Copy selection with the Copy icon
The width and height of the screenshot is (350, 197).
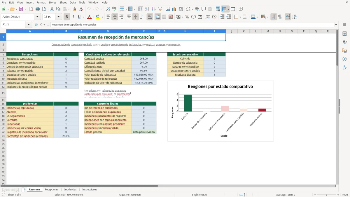click(x=58, y=9)
